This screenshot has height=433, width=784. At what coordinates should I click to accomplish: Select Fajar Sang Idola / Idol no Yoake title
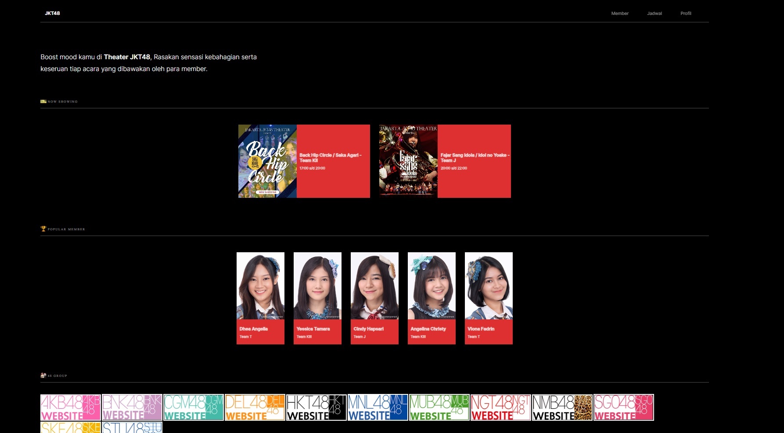coord(475,157)
